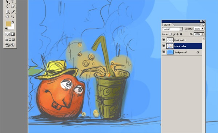The image size is (218, 133).
Task: Toggle lock all padlock icon
Action: tap(181, 34)
